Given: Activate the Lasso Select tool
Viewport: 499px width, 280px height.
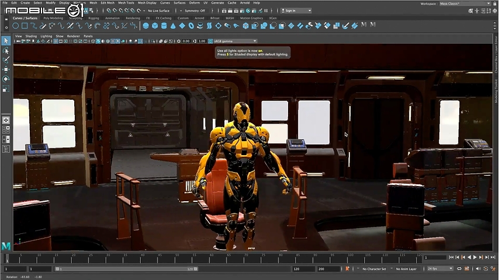Looking at the screenshot, I should [x=6, y=51].
